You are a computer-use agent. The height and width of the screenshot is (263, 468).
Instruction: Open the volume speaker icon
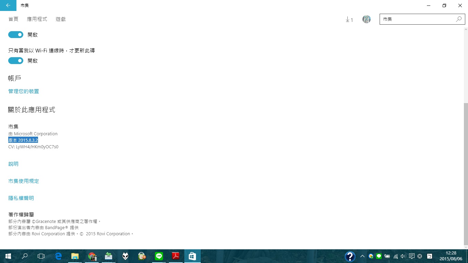(x=403, y=256)
